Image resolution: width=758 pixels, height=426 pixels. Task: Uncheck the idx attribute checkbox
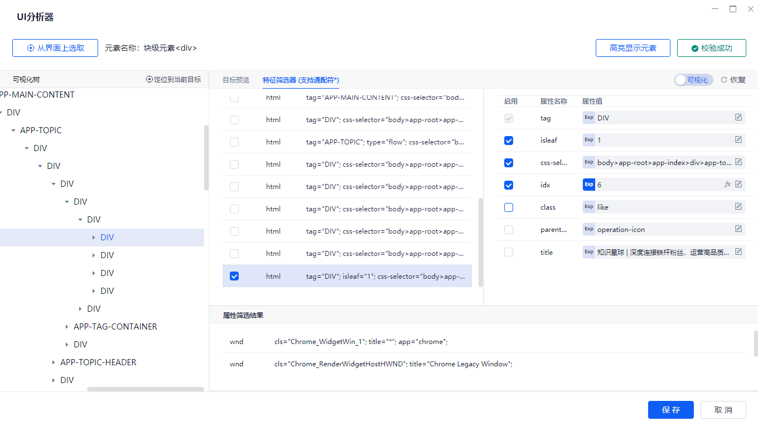click(x=509, y=185)
